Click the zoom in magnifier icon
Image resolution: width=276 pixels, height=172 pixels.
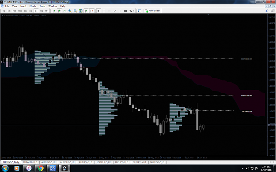point(70,11)
